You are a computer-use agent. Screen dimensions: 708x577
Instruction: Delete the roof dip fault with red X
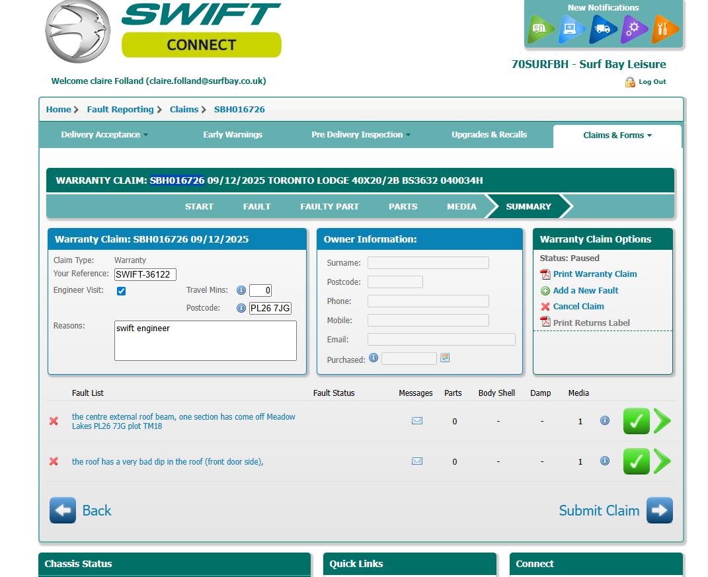click(x=54, y=461)
